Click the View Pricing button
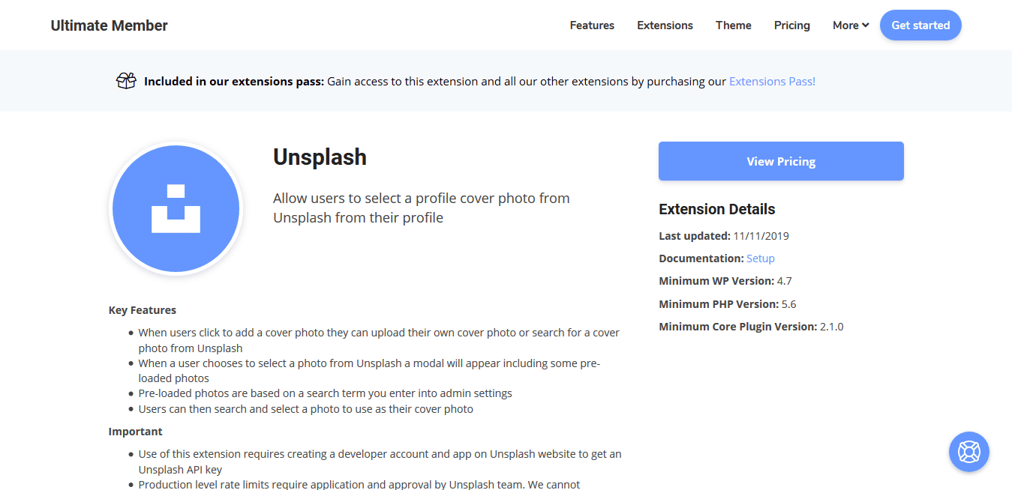This screenshot has width=1012, height=490. click(781, 161)
